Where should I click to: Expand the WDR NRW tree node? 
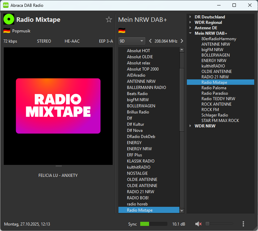pos(190,126)
